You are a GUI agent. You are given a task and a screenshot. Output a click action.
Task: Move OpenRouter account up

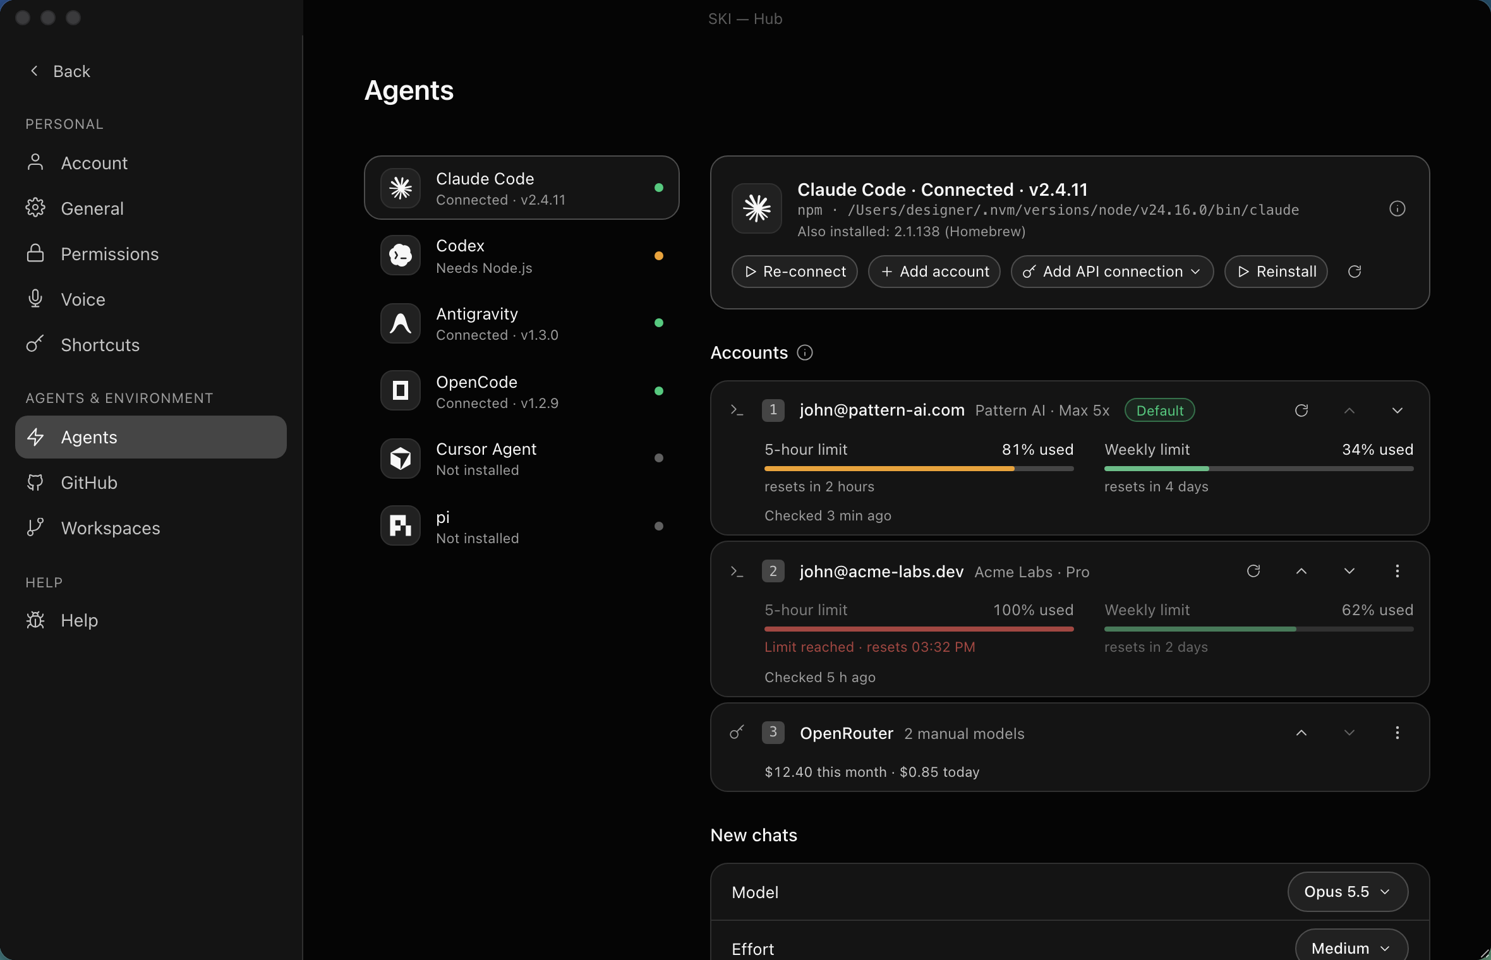point(1301,733)
